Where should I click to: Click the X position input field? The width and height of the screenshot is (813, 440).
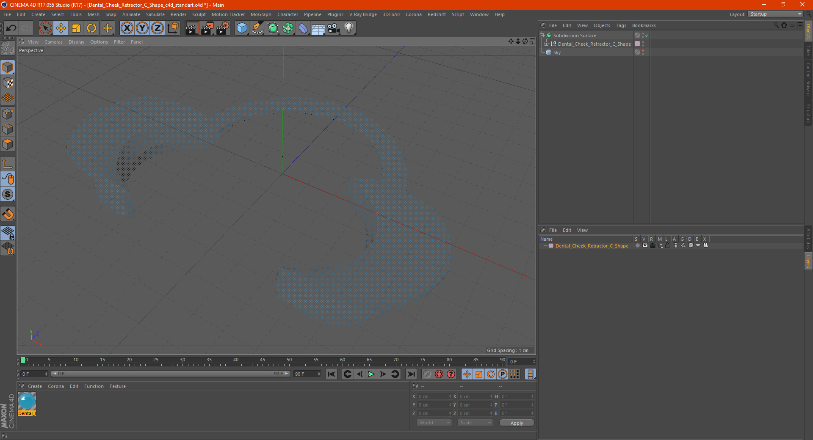434,396
